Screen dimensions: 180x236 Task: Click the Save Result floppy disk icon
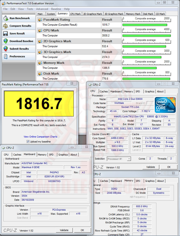[5, 33]
